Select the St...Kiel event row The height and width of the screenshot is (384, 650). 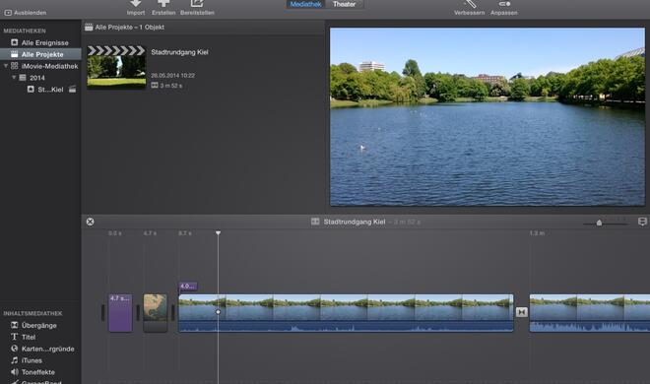[40, 89]
